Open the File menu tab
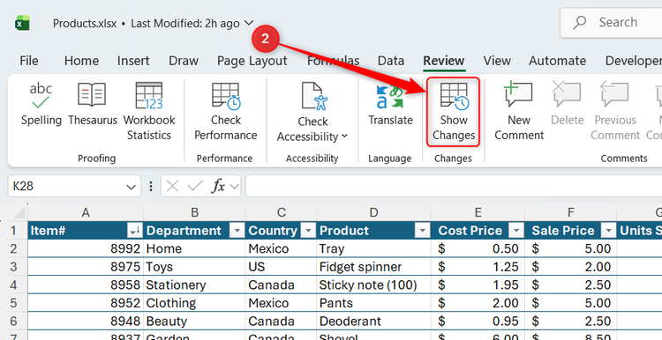Screen dimensions: 662x340 pyautogui.click(x=29, y=61)
